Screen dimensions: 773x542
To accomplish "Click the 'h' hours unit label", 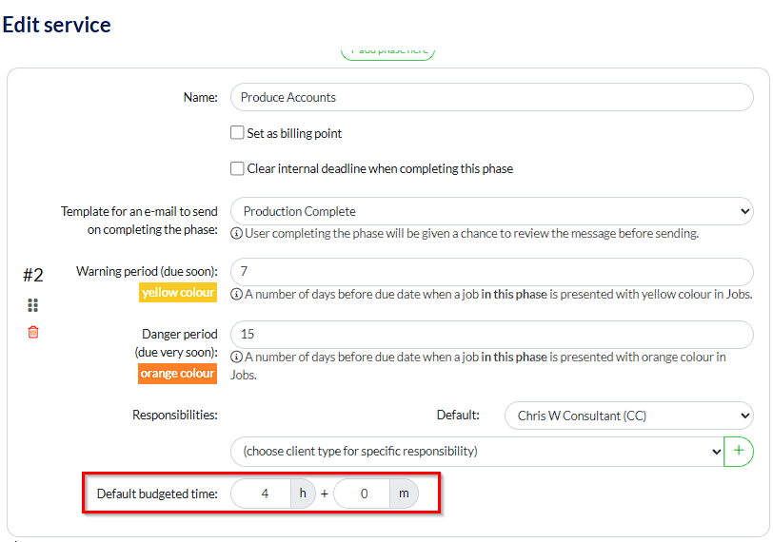I will click(303, 494).
